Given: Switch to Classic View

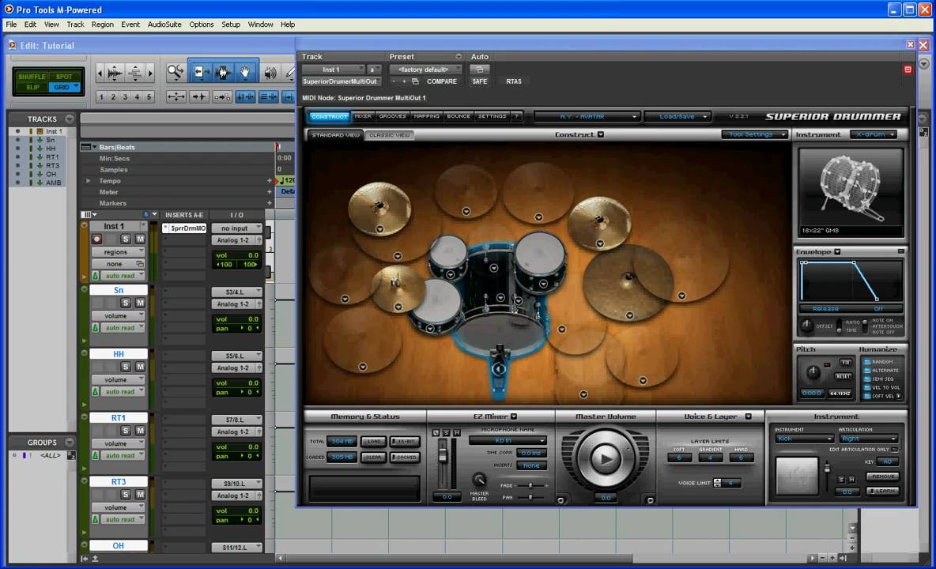Looking at the screenshot, I should click(x=389, y=135).
